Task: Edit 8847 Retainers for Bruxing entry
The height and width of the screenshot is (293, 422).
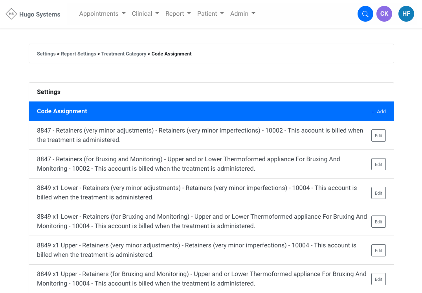Action: [378, 164]
